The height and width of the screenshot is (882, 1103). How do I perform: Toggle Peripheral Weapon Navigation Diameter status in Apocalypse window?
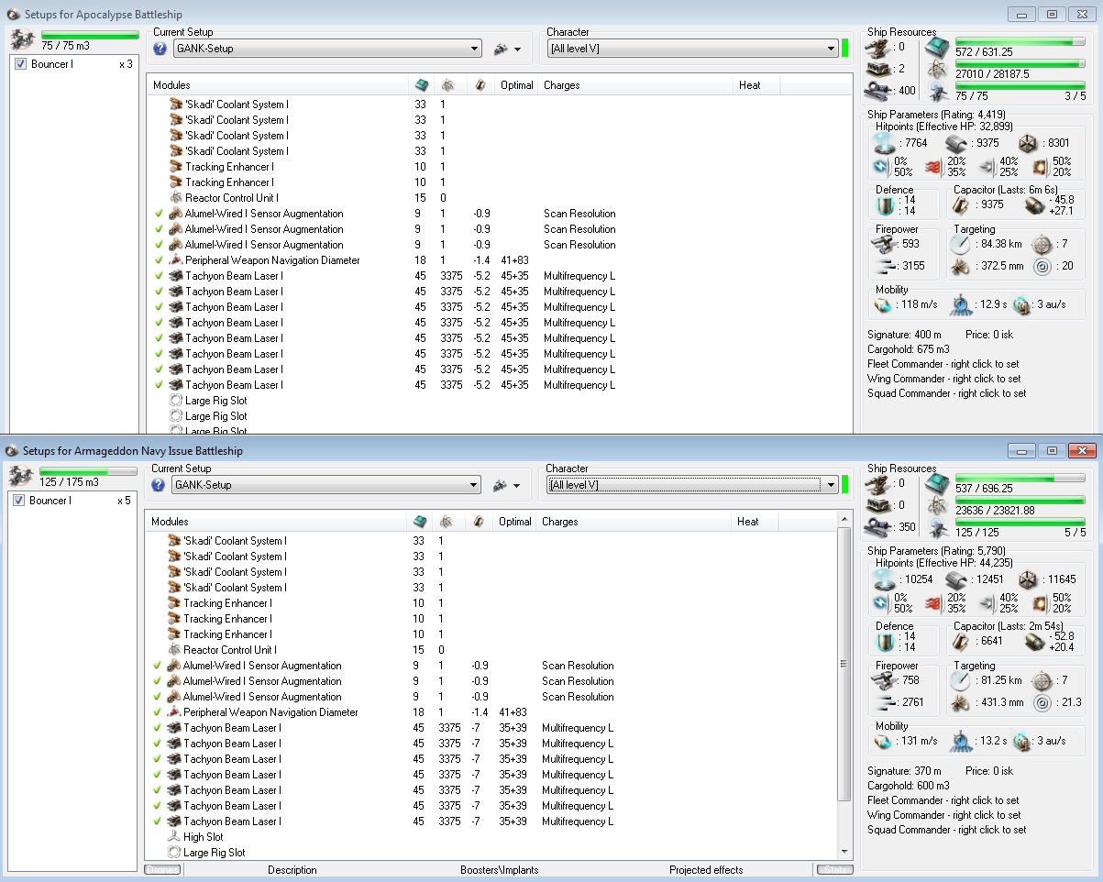160,260
